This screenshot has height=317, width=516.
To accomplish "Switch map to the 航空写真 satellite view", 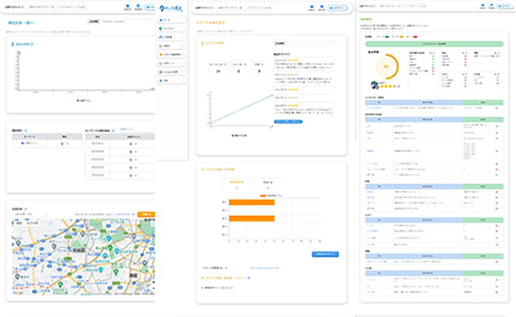I will coord(33,223).
